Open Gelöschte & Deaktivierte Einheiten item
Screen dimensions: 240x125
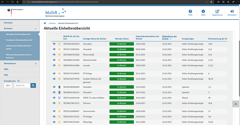pos(19,47)
